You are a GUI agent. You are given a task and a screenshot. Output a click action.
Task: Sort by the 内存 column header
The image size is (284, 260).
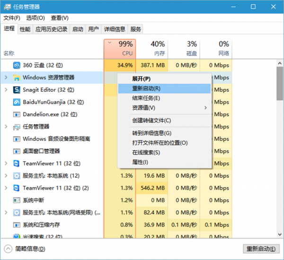152,49
